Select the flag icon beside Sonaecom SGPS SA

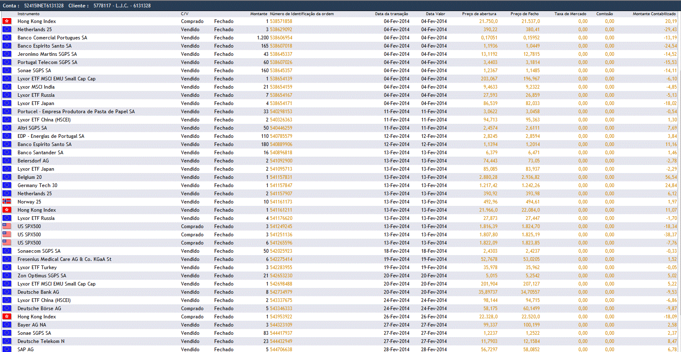pyautogui.click(x=7, y=251)
